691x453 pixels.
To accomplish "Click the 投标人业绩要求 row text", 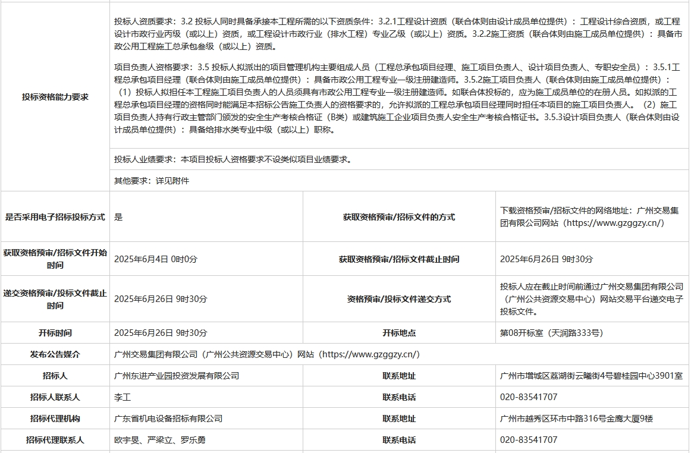I will [x=233, y=159].
